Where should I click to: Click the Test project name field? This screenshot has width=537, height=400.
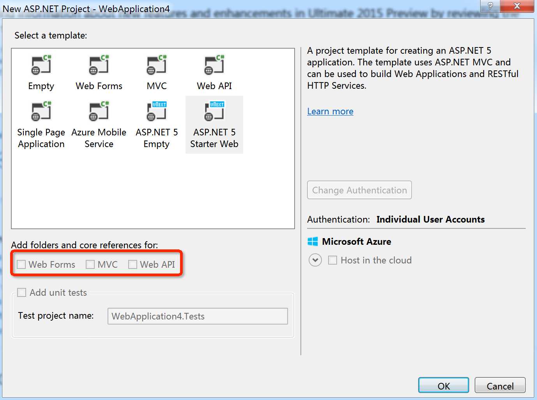[198, 316]
